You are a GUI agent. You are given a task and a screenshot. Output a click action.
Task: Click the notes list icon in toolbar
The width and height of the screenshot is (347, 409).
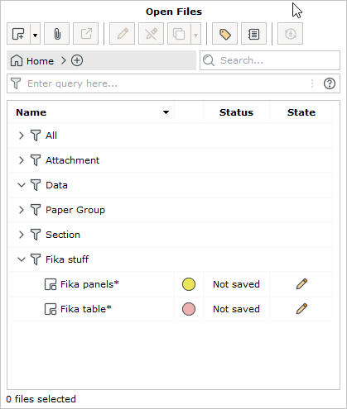point(253,34)
